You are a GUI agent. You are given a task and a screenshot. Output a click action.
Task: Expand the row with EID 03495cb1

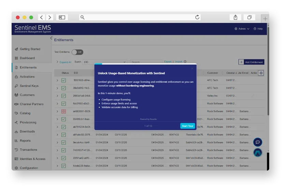[57, 119]
